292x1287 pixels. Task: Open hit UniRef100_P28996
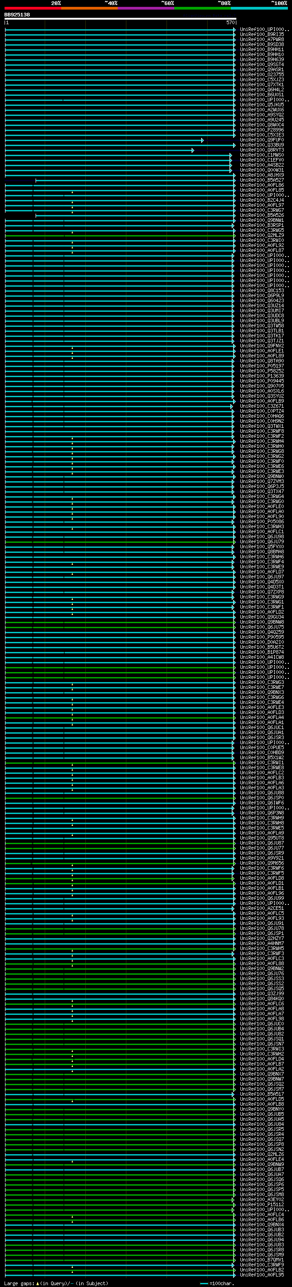tap(262, 130)
